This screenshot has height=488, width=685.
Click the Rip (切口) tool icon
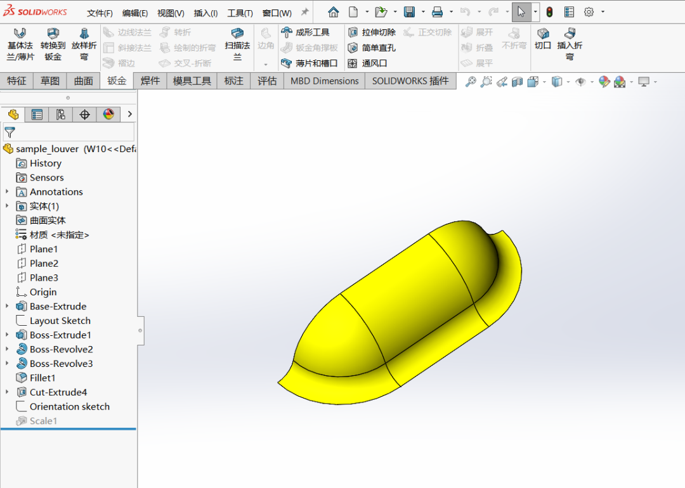[x=543, y=38]
